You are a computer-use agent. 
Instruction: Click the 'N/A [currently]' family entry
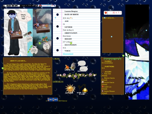coord(107,63)
